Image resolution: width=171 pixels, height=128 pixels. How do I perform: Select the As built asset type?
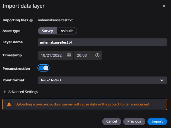pos(67,31)
